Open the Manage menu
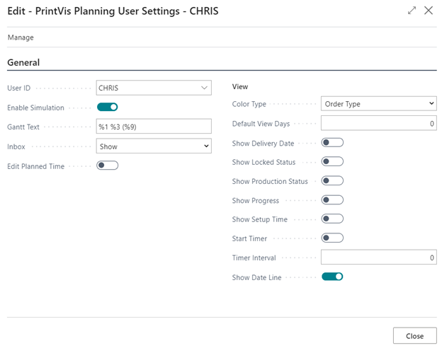The image size is (442, 348). [x=21, y=37]
